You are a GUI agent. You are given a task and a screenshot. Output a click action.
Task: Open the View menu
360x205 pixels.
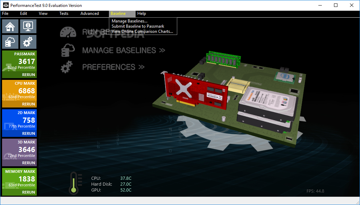[43, 13]
